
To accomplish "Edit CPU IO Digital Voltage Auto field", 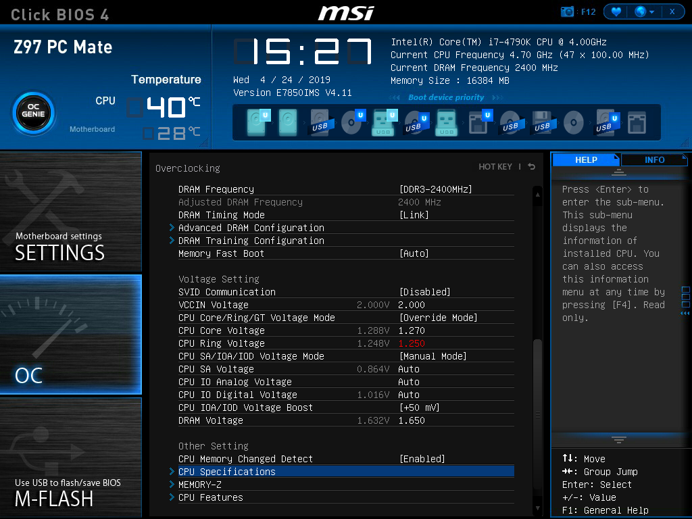I will pos(409,395).
